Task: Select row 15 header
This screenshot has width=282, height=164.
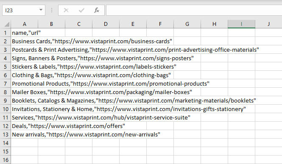Action: click(x=6, y=151)
